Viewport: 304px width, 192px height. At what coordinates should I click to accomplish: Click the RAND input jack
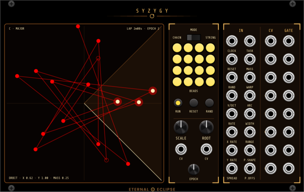(232, 77)
